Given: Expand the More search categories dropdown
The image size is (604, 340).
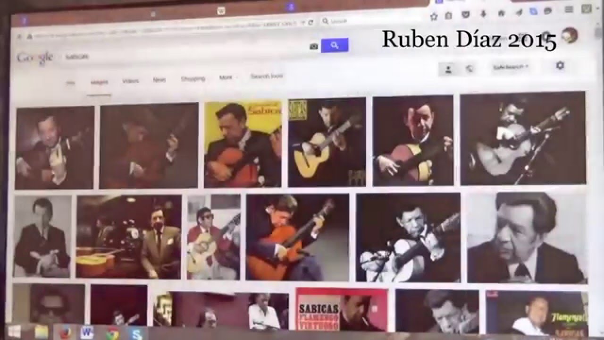Looking at the screenshot, I should tap(228, 77).
